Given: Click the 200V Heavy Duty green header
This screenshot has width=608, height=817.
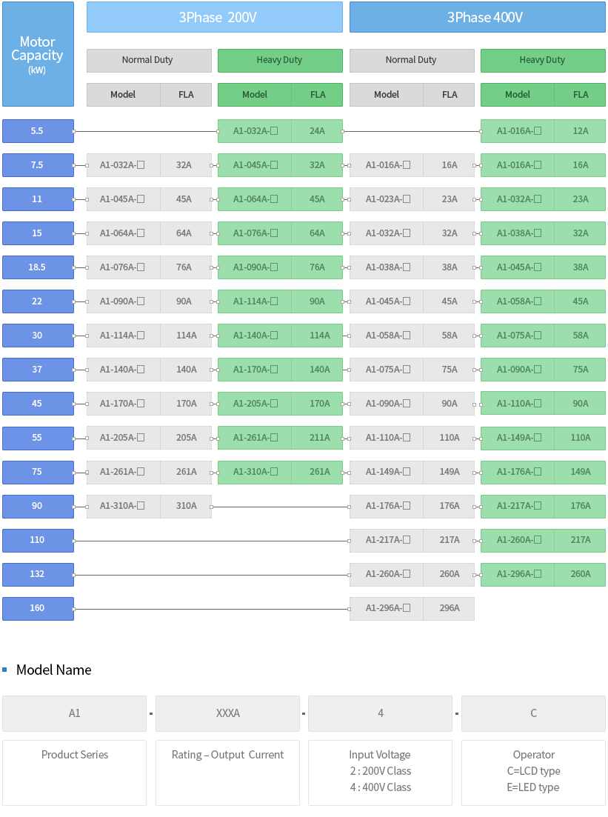Looking at the screenshot, I should [x=280, y=61].
